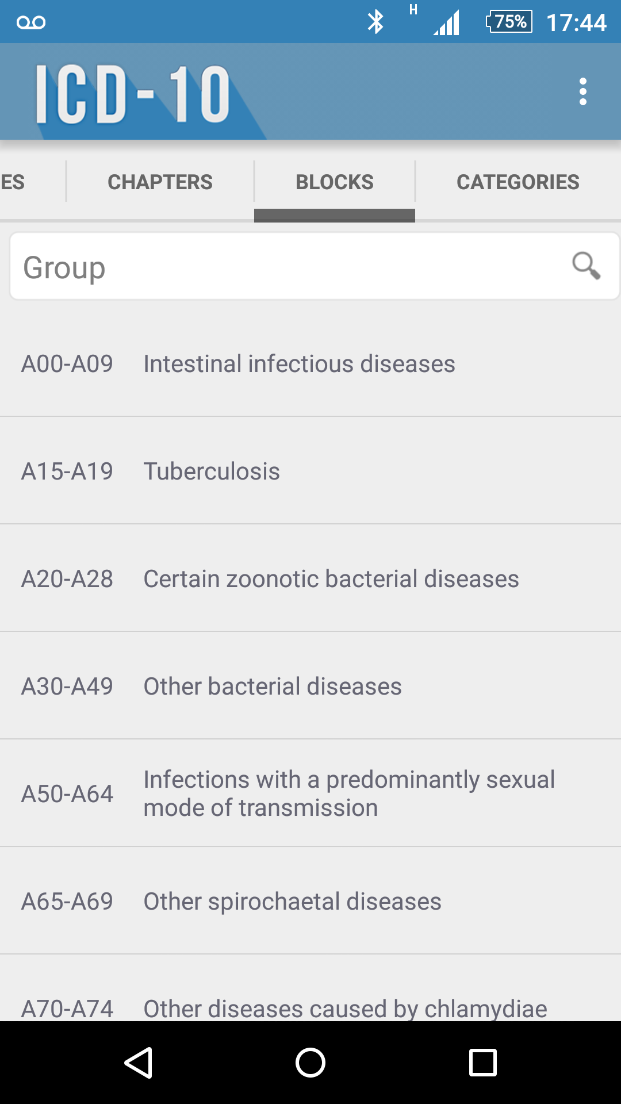The image size is (621, 1104).
Task: Tap the Bluetooth status icon
Action: pos(375,22)
